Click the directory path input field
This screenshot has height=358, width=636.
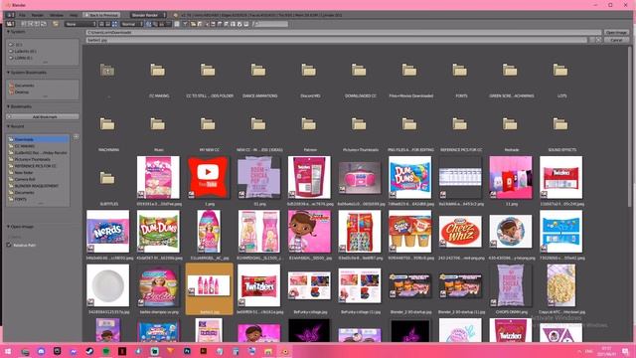tap(343, 32)
